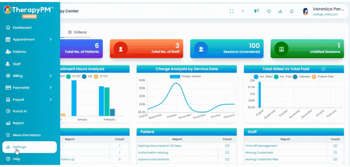Toggle Ins. Paid legend item
The image size is (350, 167).
click(282, 76)
